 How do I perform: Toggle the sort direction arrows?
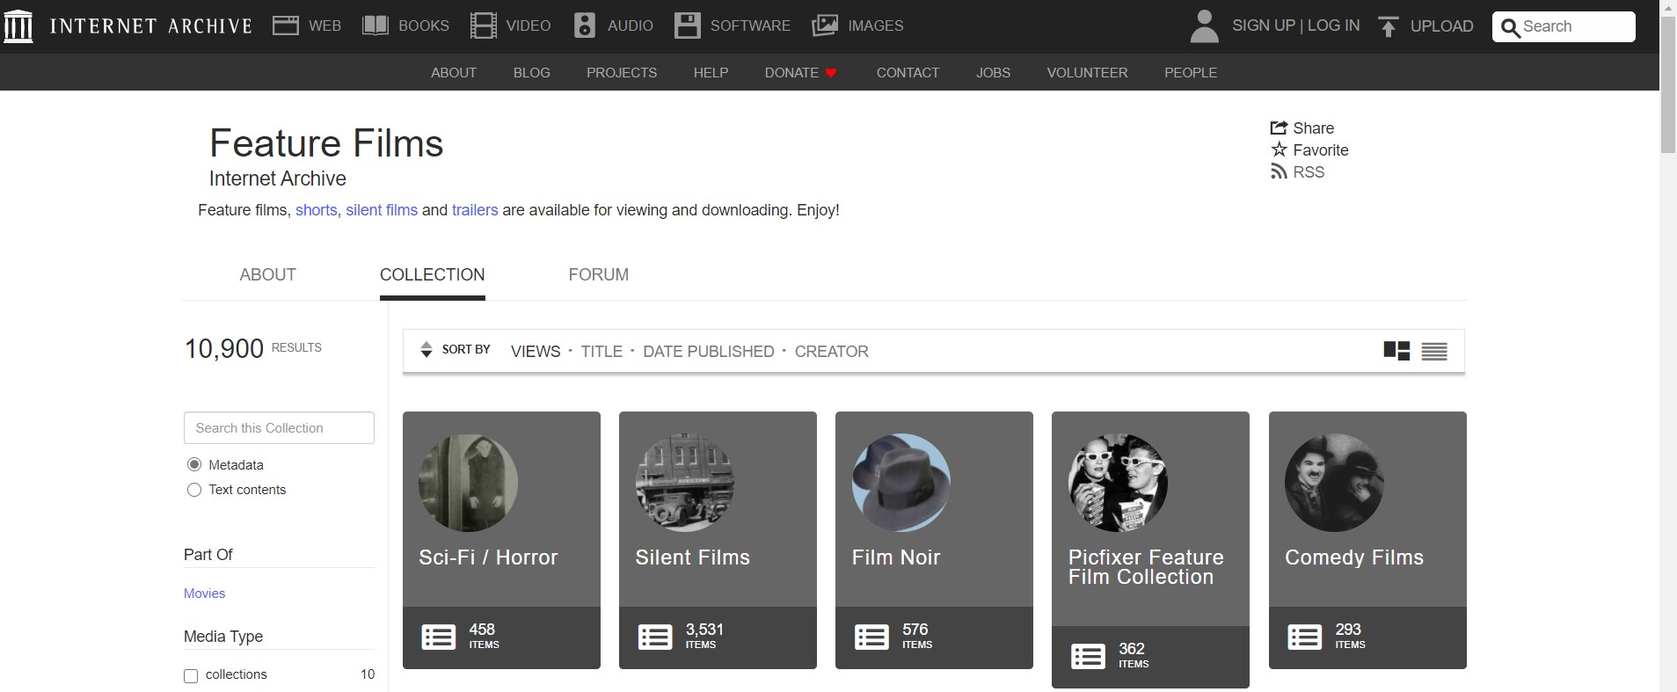(x=427, y=350)
